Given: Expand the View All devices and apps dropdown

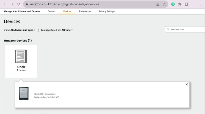Looking at the screenshot, I should pos(20,30).
